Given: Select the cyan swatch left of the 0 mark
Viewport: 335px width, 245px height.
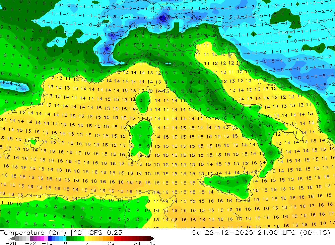Looking at the screenshot, I should (64, 238).
